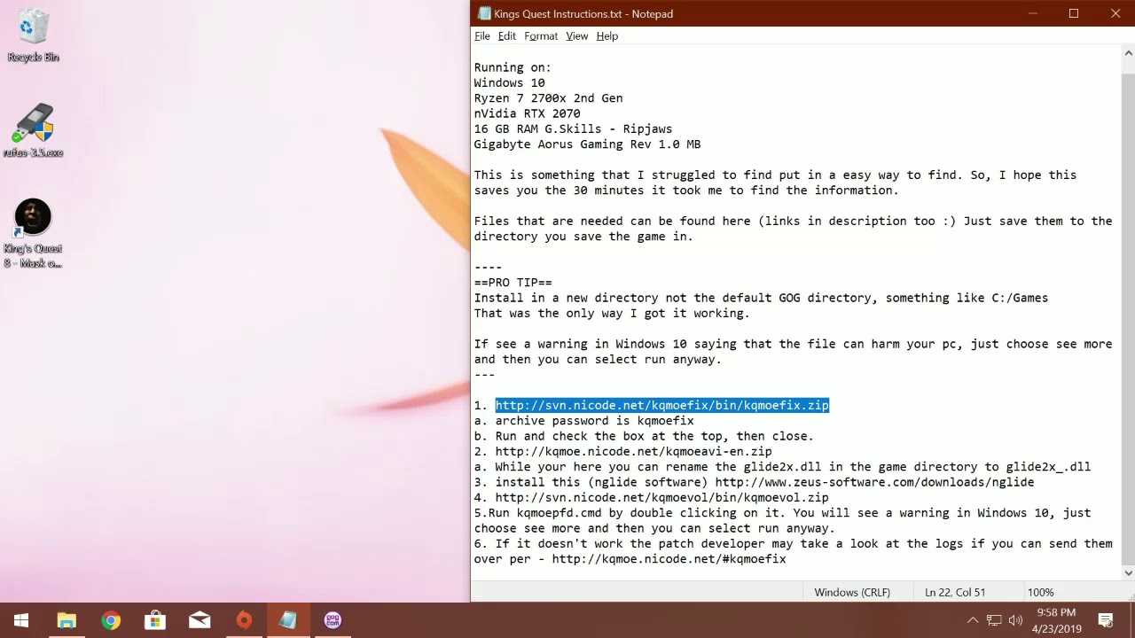Open the Mail app on the taskbar
The height and width of the screenshot is (638, 1135).
pyautogui.click(x=200, y=620)
